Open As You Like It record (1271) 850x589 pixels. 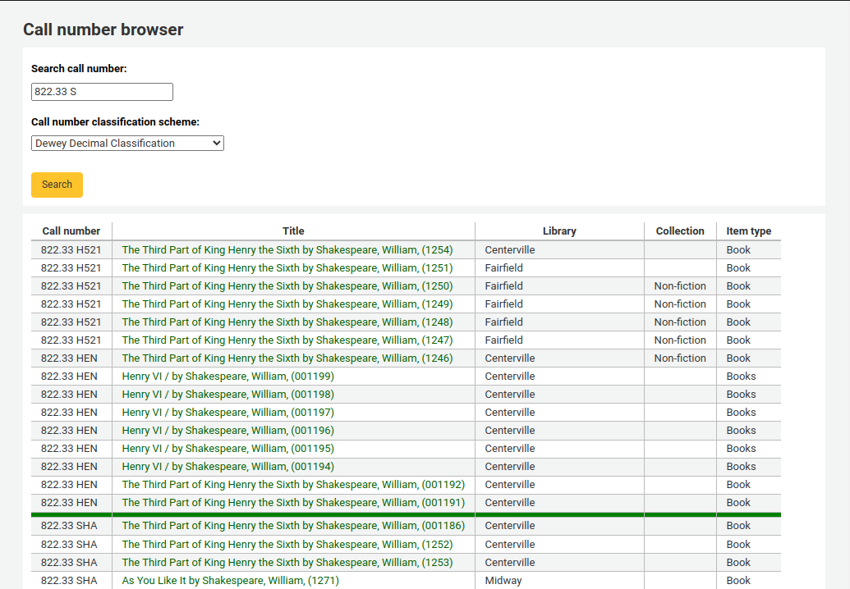click(230, 581)
